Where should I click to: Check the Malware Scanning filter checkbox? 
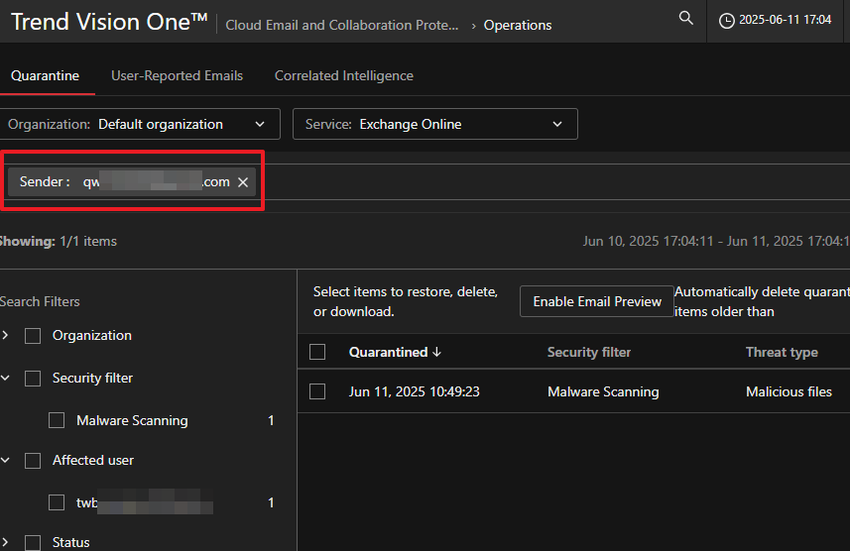click(x=57, y=420)
